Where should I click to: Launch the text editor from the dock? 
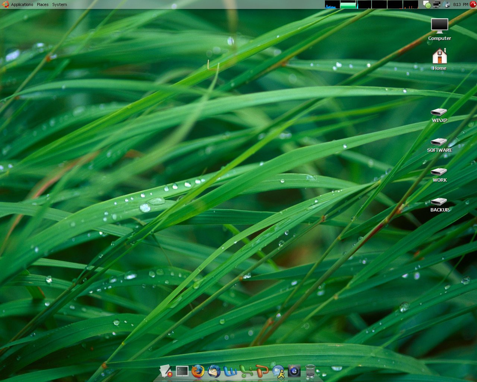point(166,371)
